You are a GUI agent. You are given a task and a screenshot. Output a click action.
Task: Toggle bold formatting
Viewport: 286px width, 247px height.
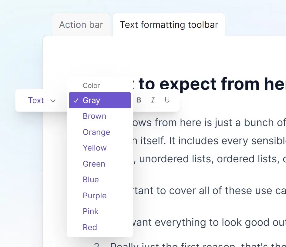point(139,100)
